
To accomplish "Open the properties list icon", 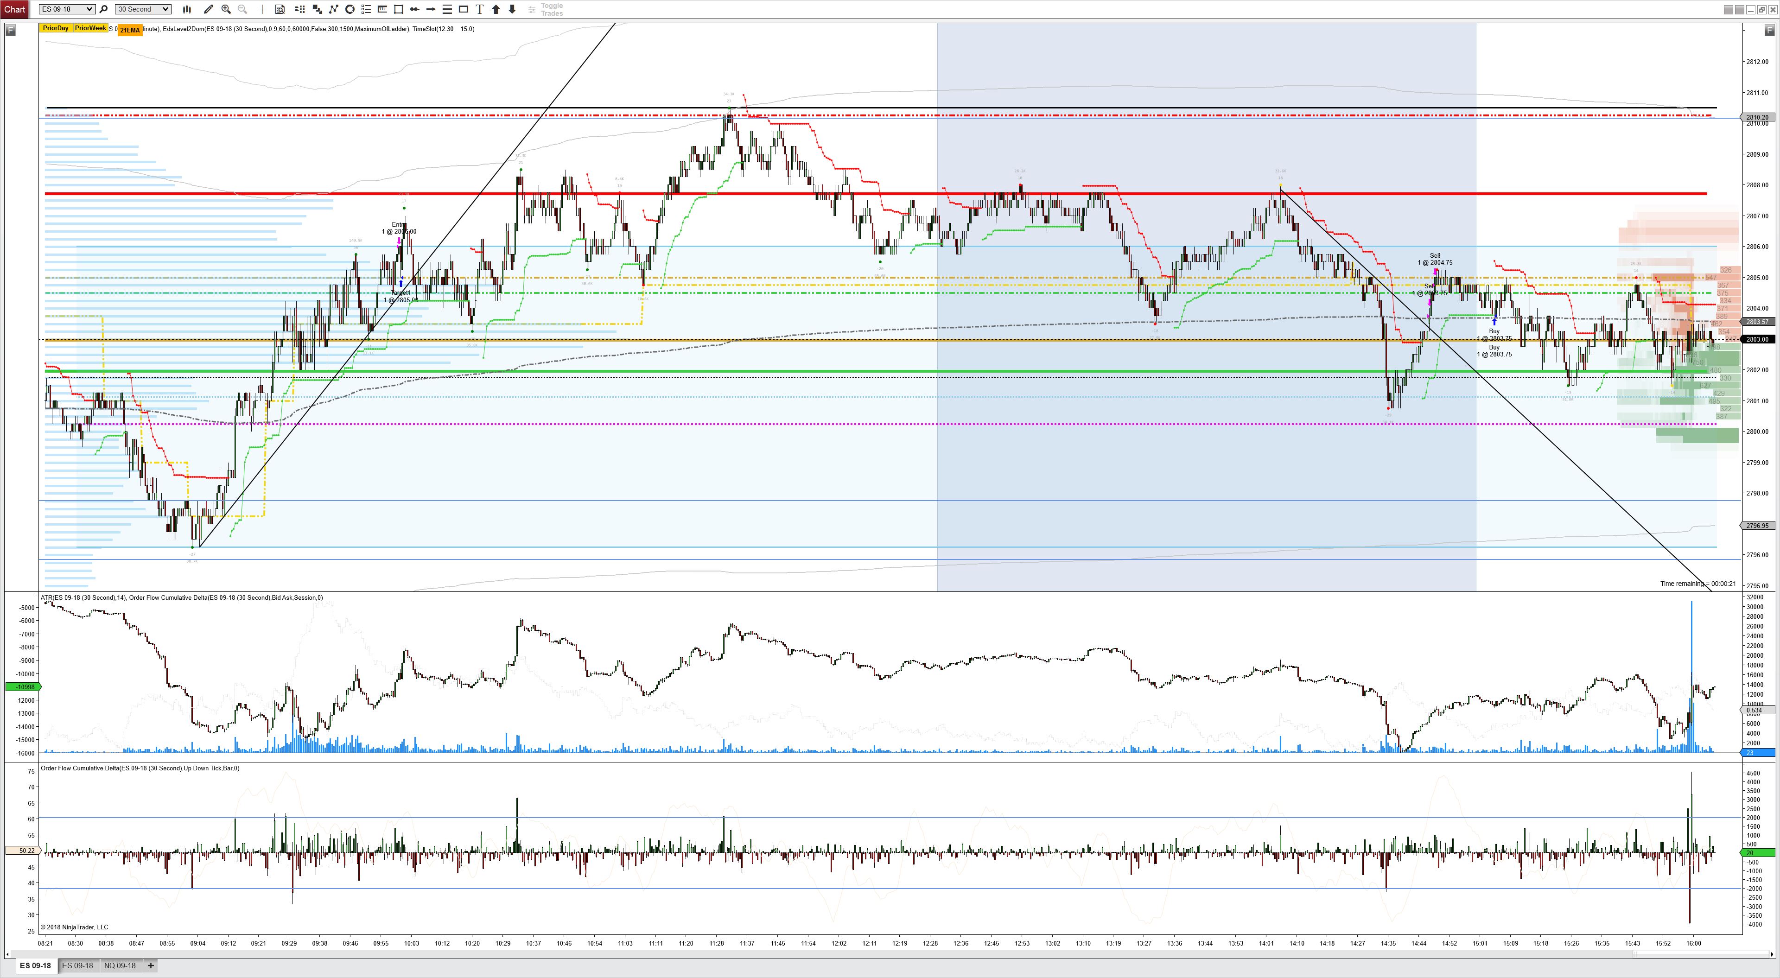I will [x=366, y=9].
